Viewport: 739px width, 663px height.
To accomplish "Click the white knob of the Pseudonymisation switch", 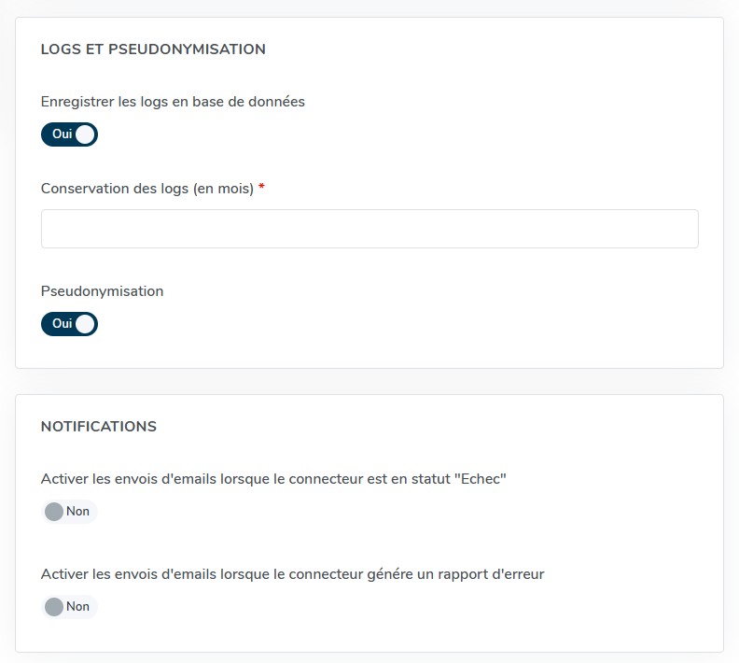I will (85, 324).
